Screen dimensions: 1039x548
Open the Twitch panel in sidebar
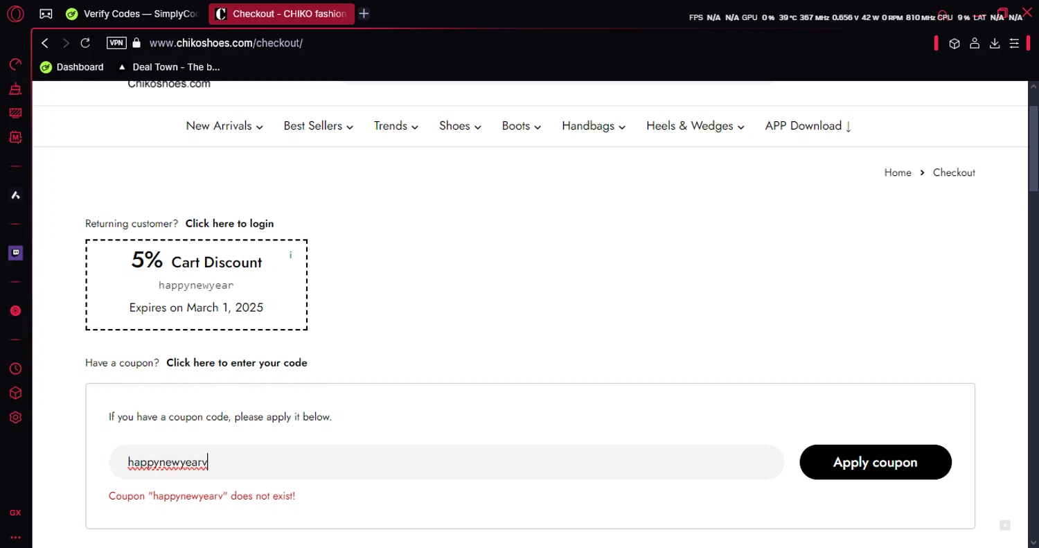[15, 253]
